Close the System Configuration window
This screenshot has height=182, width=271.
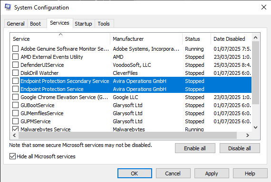[x=264, y=7]
